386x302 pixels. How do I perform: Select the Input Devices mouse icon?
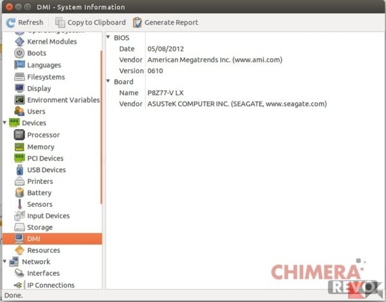[19, 216]
